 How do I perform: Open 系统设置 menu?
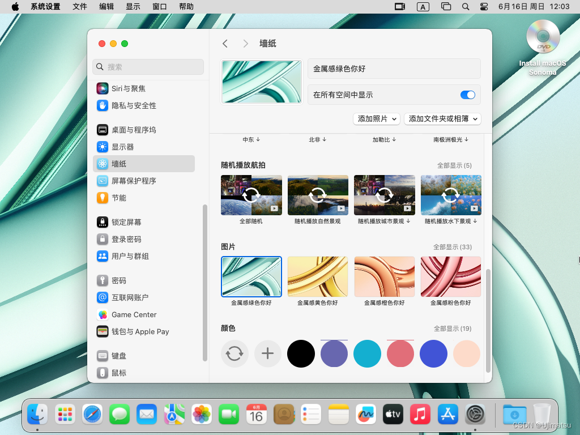coord(45,7)
